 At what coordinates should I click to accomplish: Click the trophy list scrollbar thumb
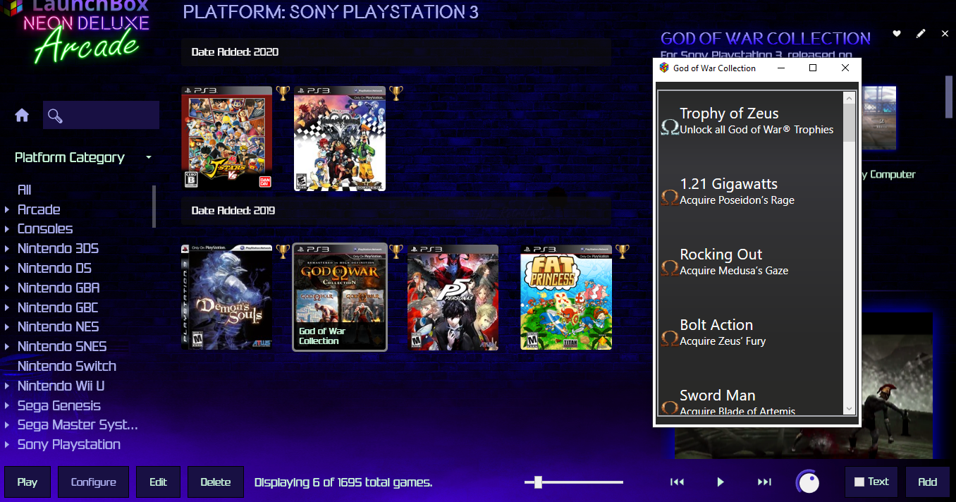point(850,123)
